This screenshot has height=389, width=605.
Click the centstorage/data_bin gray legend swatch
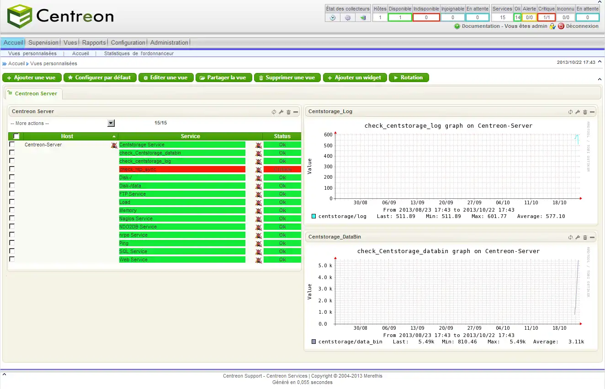pyautogui.click(x=313, y=342)
